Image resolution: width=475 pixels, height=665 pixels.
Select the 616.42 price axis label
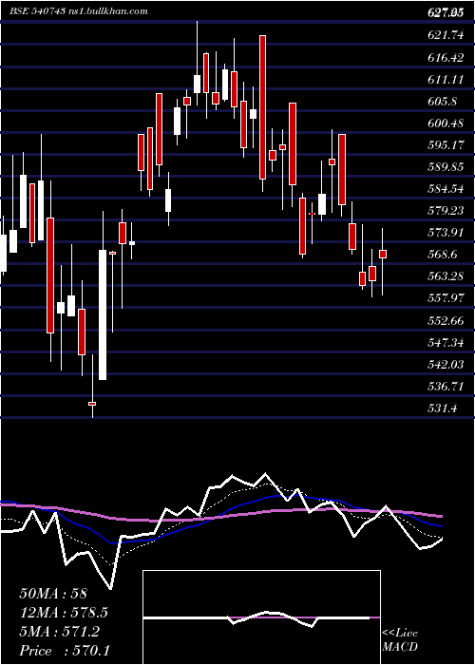(x=446, y=58)
